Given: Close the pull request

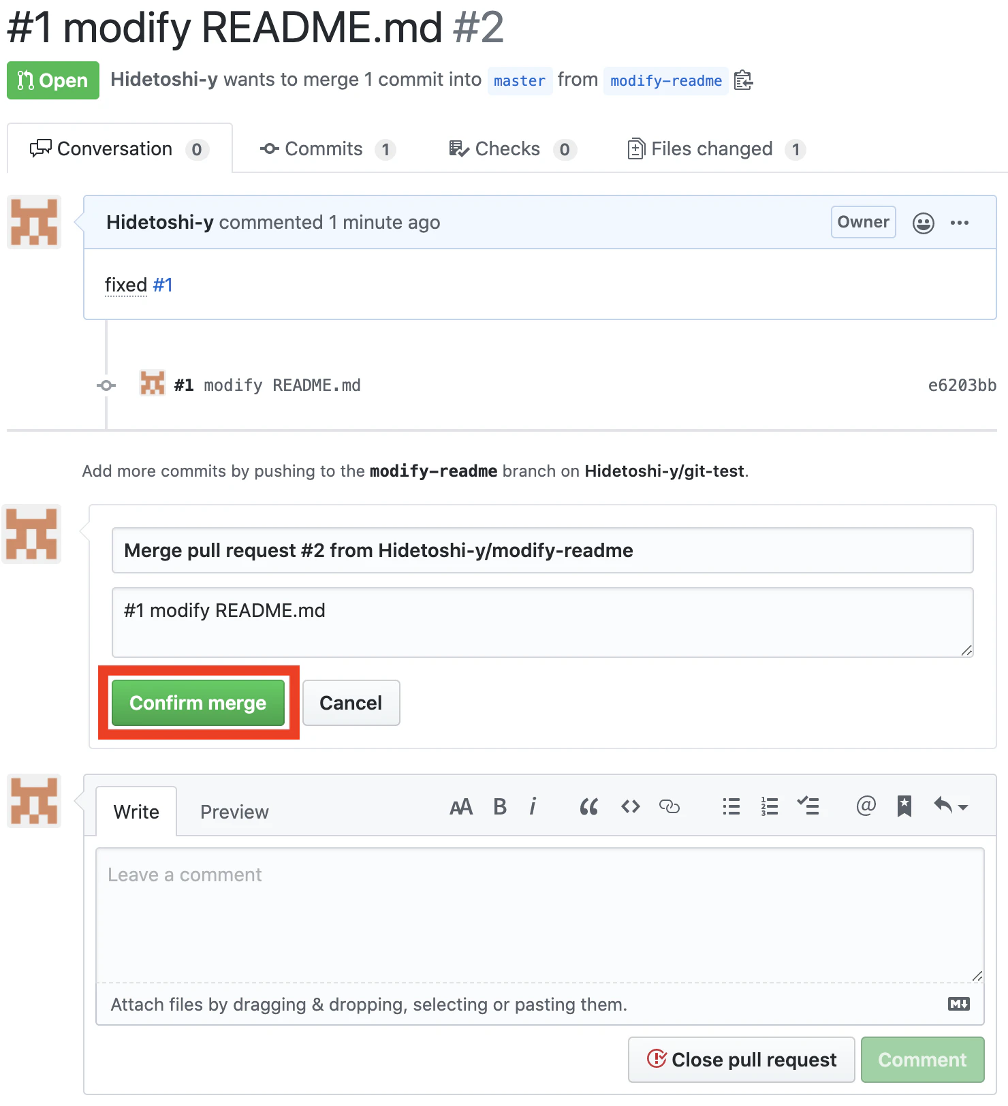Looking at the screenshot, I should tap(742, 1060).
